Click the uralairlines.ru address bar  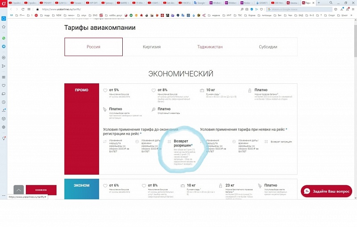point(137,9)
